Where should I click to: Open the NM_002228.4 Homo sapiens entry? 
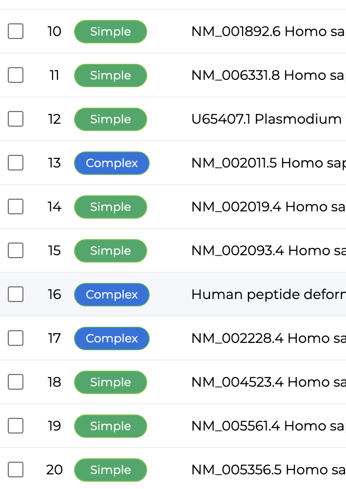(x=269, y=339)
